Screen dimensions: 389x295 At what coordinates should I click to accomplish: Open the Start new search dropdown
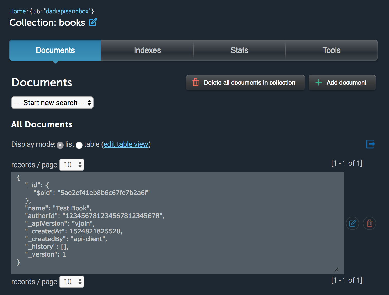click(x=52, y=103)
